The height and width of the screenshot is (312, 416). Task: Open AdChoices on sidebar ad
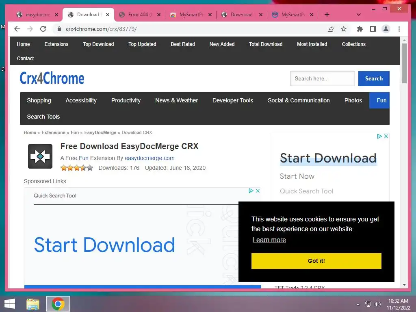[379, 136]
